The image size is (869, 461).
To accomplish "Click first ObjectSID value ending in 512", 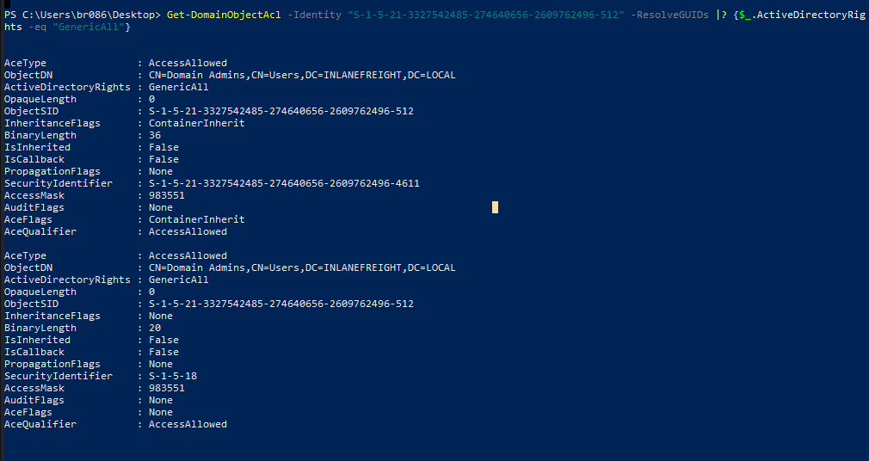I will click(281, 111).
